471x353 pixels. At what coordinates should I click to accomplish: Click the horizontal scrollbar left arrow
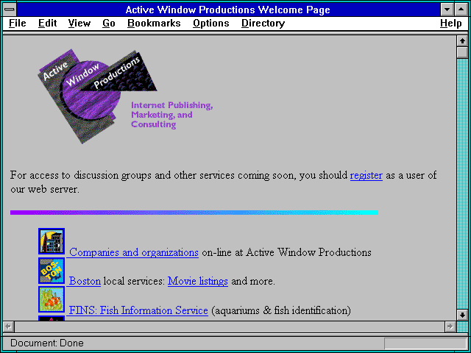9,327
